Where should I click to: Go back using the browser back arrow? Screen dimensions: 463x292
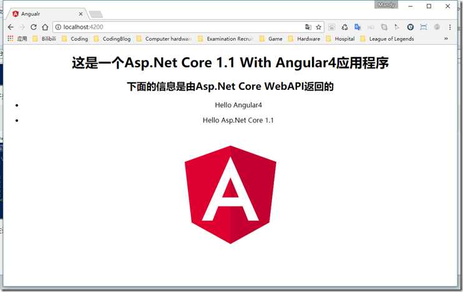(x=11, y=27)
